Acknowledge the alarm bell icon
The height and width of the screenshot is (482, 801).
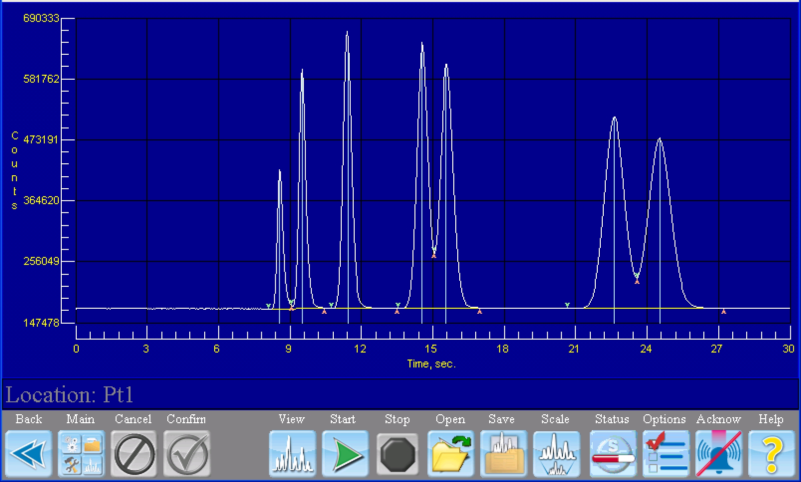[718, 454]
